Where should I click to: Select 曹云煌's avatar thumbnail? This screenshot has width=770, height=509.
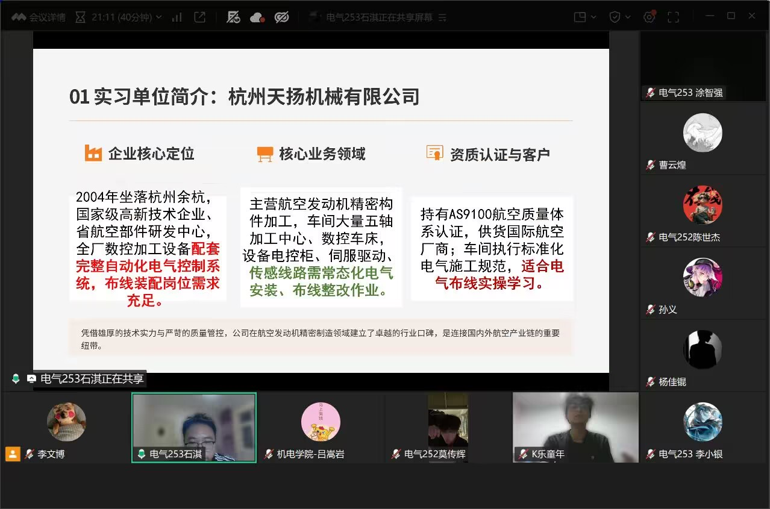(703, 133)
